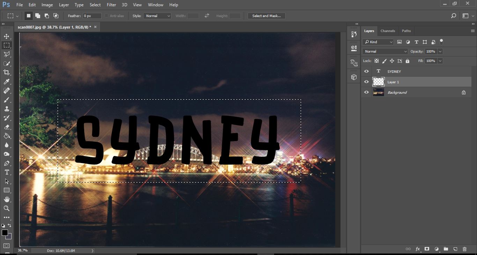Select the Zoom tool
The width and height of the screenshot is (477, 255).
point(7,208)
